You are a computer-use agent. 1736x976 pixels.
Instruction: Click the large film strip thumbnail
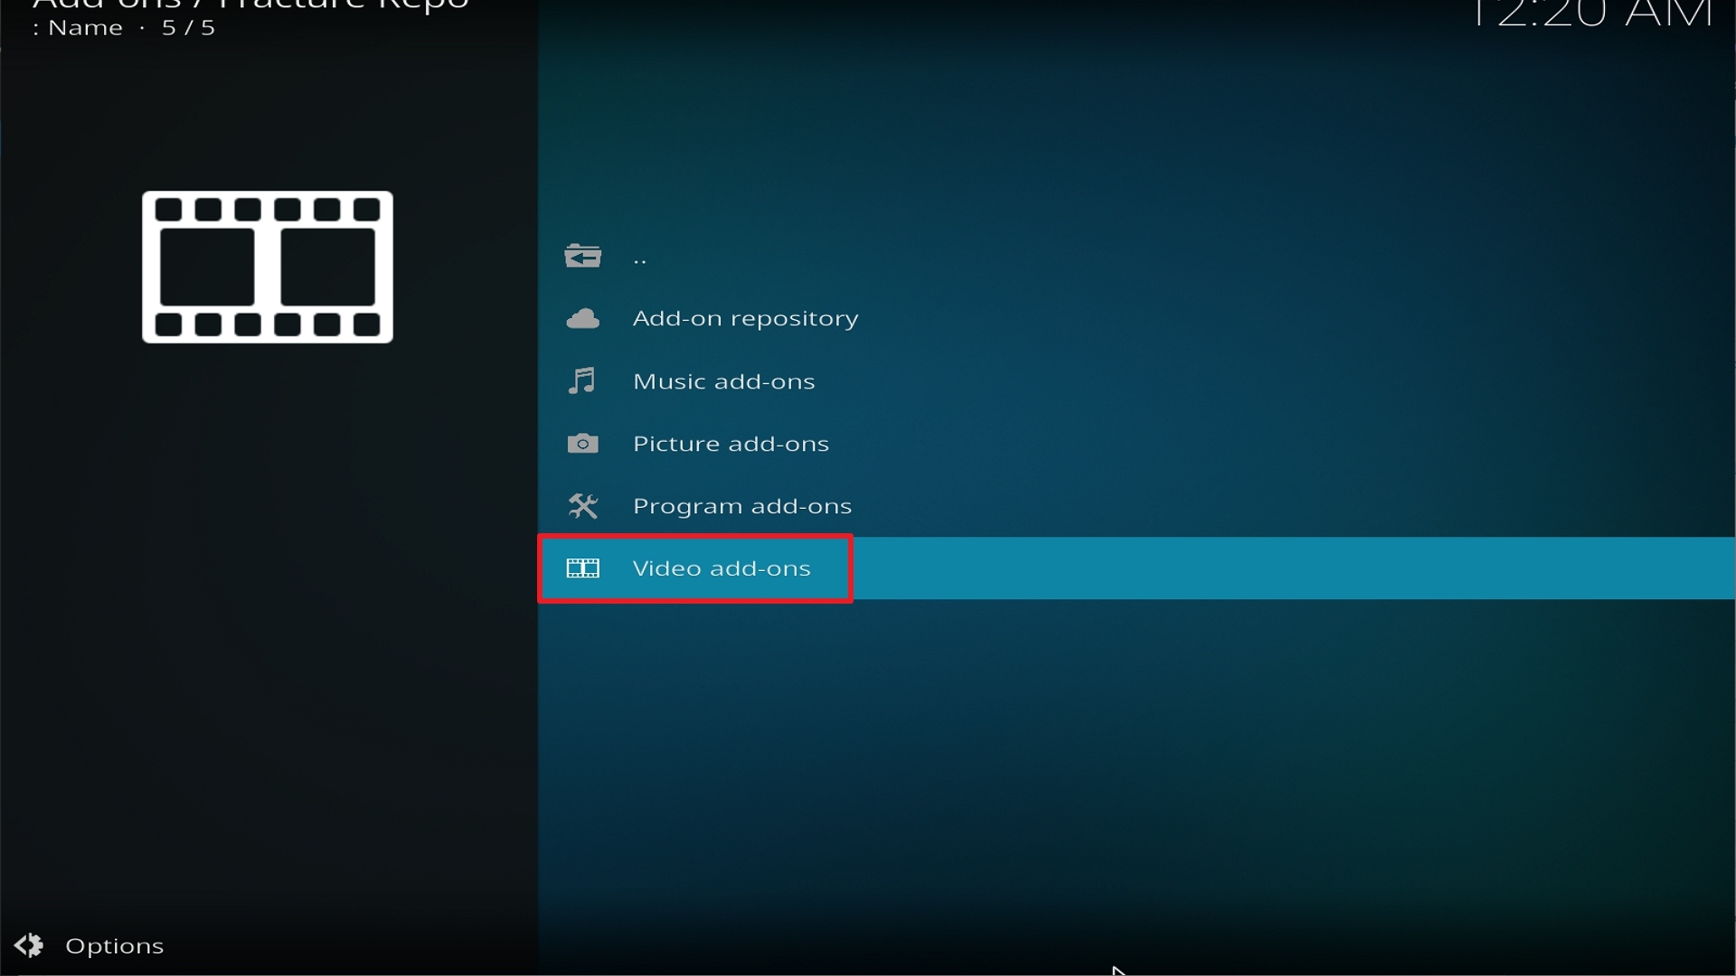[x=268, y=267]
